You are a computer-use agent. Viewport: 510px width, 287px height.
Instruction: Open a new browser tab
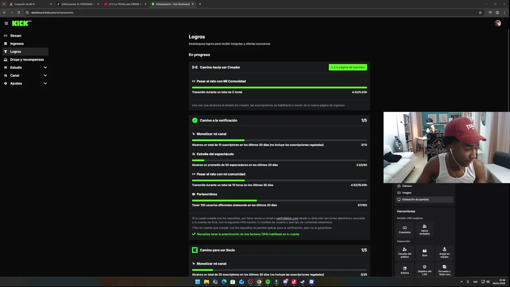tap(200, 4)
